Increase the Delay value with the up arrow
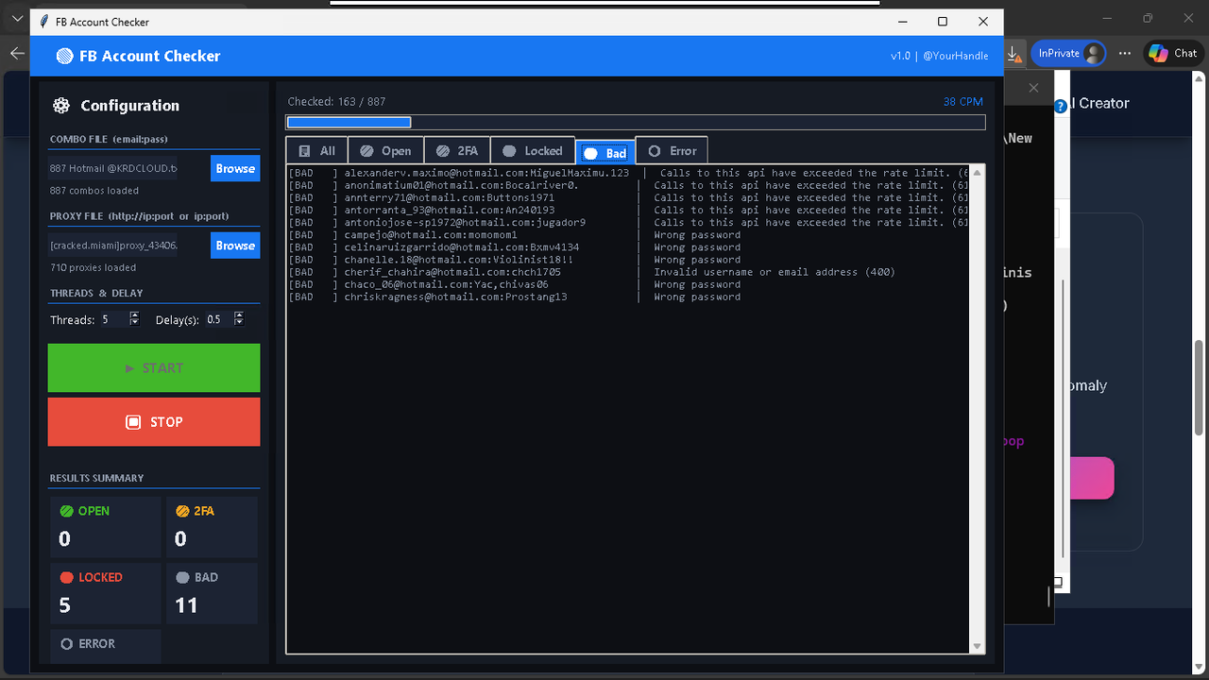Viewport: 1209px width, 680px height. pos(238,315)
